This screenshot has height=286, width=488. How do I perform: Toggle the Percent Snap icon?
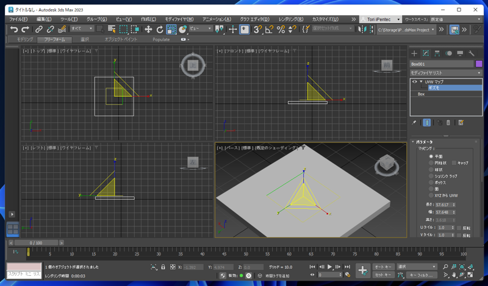(x=281, y=29)
